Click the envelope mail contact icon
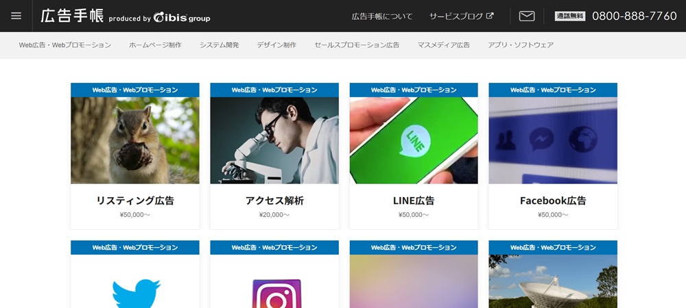 [527, 16]
